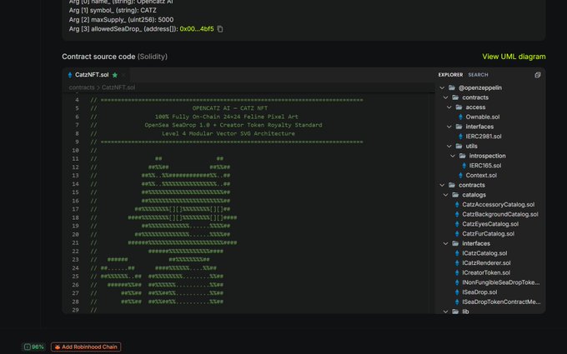Click the utils folder icon
Viewport: 567px width, 354px height.
(x=459, y=147)
